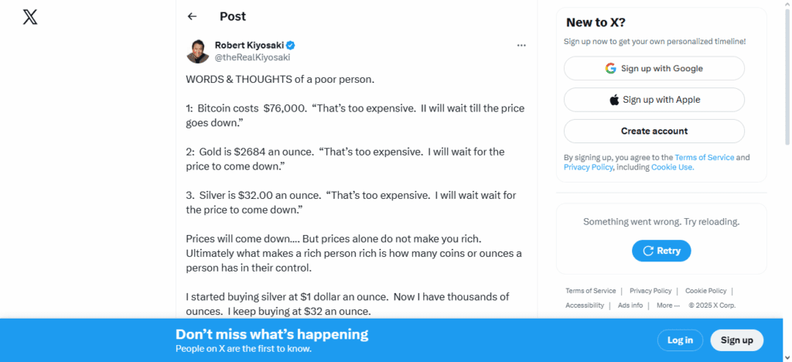The image size is (792, 362).
Task: Open footer Ads info link
Action: pos(630,306)
